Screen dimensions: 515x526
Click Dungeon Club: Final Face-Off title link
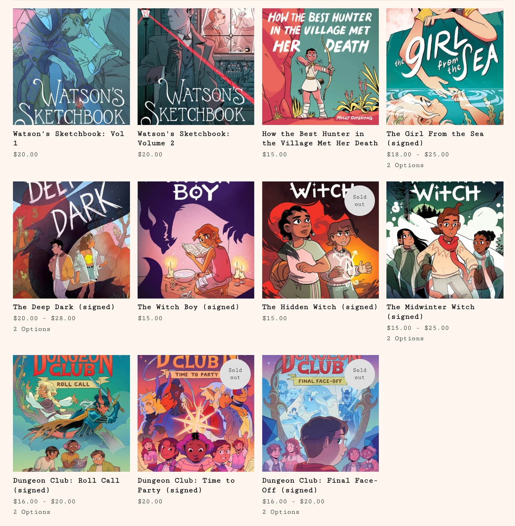point(320,485)
